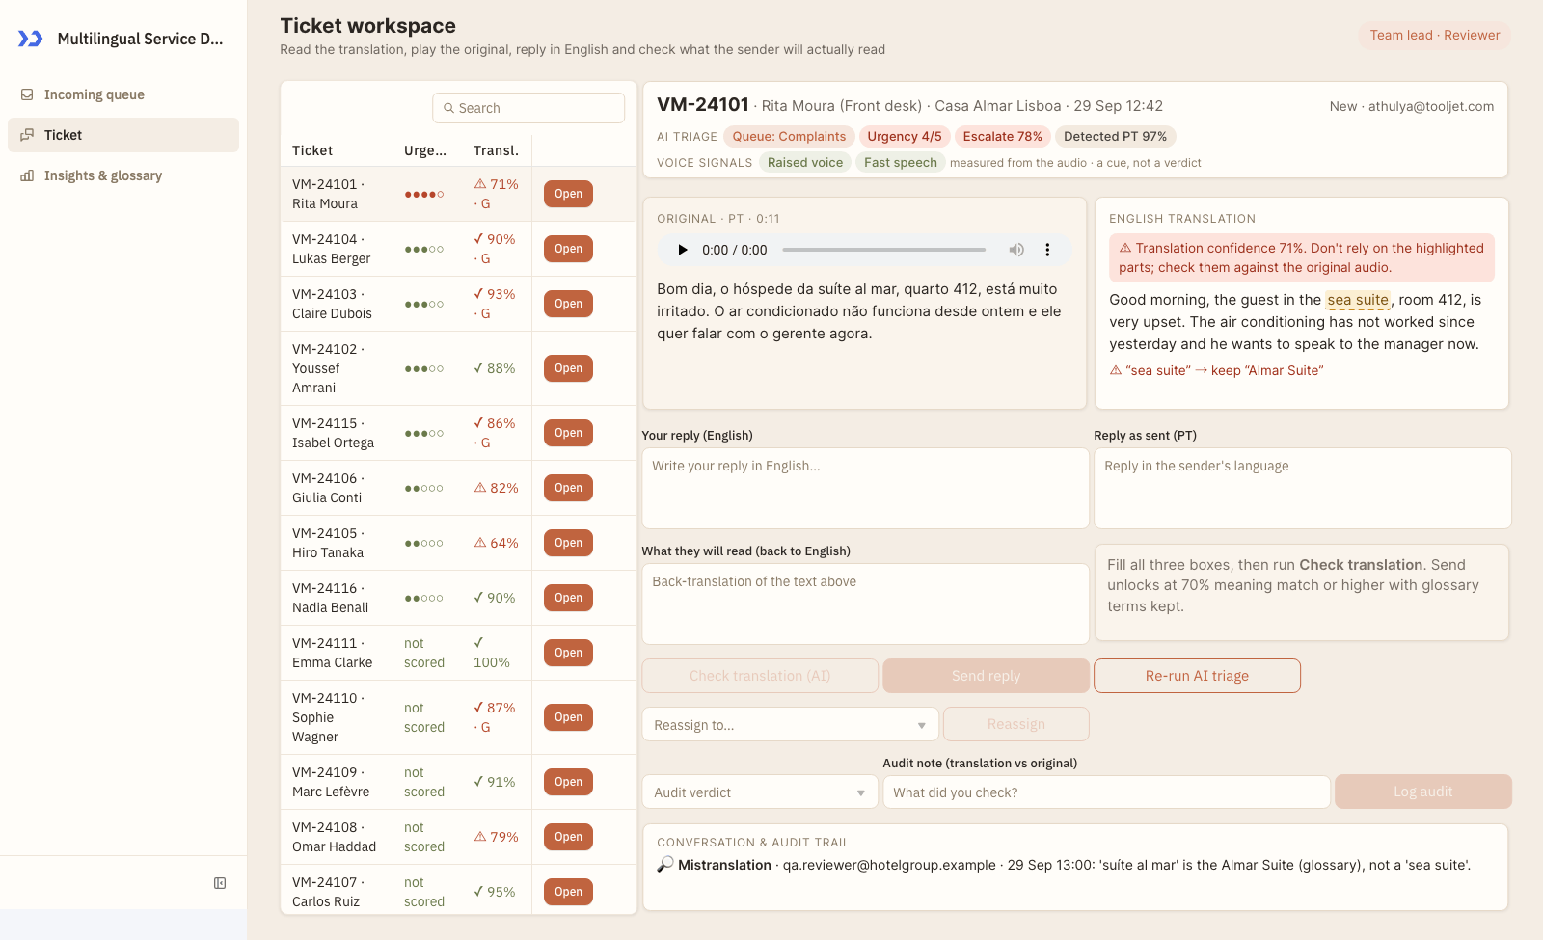Click the Raised voice signal chip
The height and width of the screenshot is (940, 1543).
pyautogui.click(x=805, y=162)
